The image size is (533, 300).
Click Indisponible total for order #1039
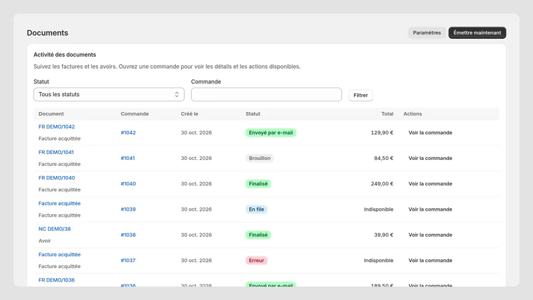(378, 209)
